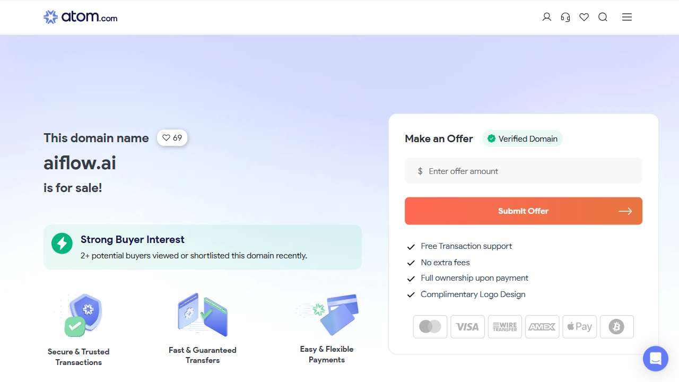The width and height of the screenshot is (679, 382).
Task: Click the Amex payment icon
Action: pos(542,327)
